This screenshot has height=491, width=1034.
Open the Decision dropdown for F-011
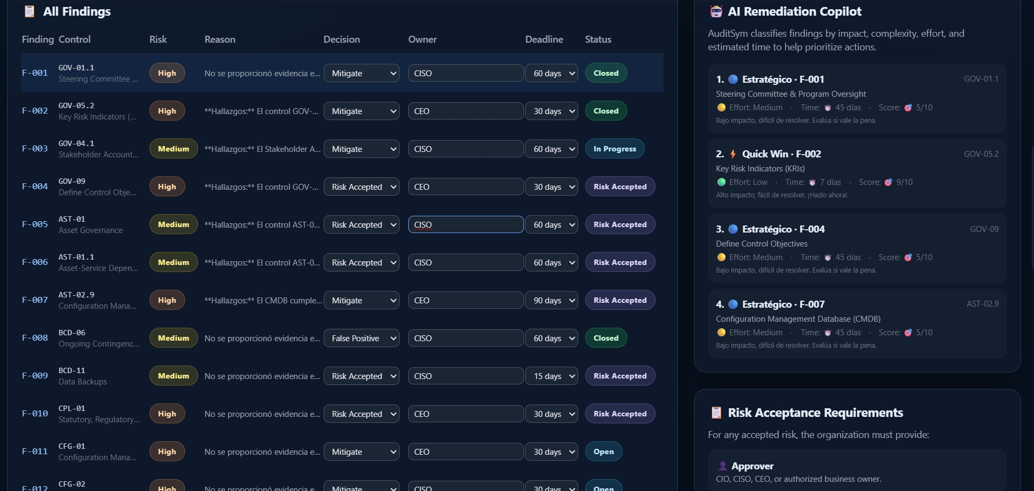[362, 452]
